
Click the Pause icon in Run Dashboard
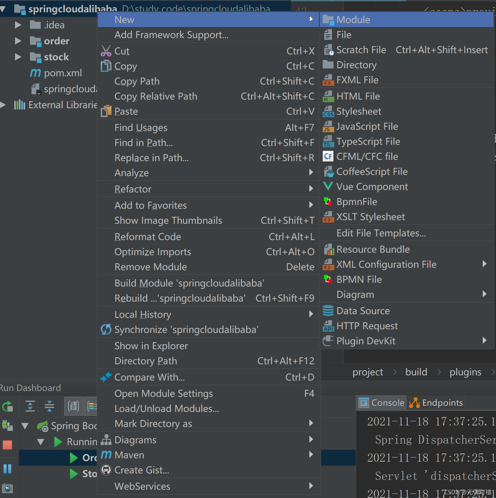[x=7, y=469]
